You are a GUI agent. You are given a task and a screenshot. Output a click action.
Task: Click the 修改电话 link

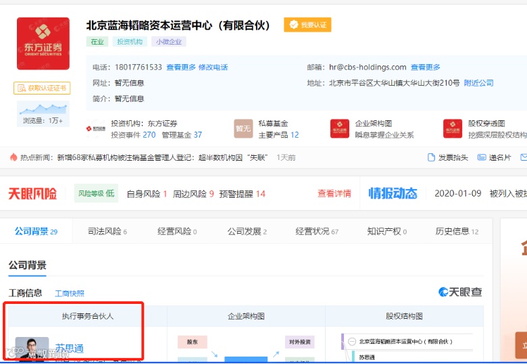(x=213, y=67)
